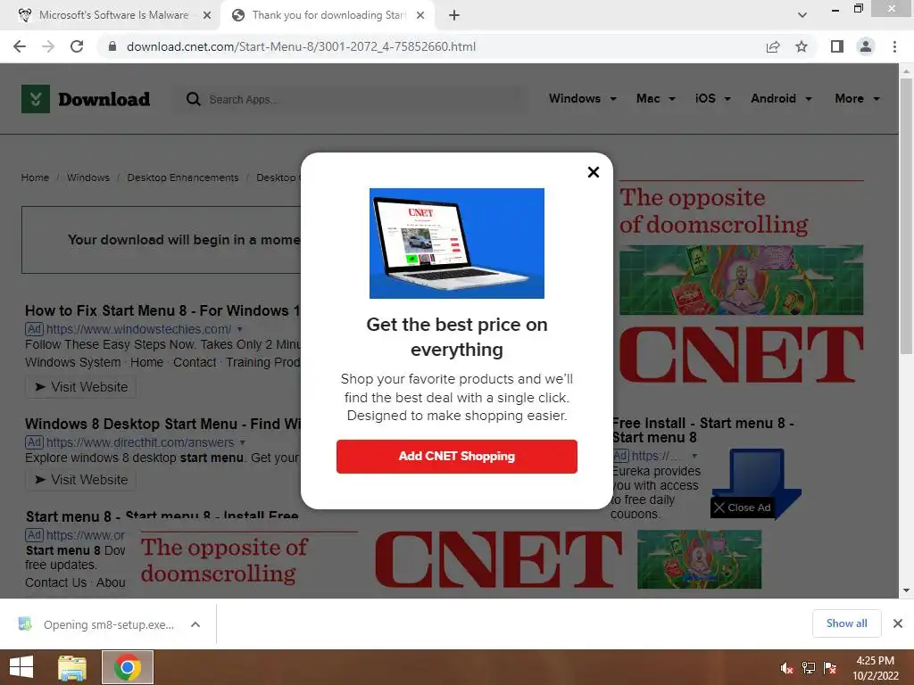Click the page vertical scrollbar
This screenshot has height=685, width=914.
coord(906,216)
